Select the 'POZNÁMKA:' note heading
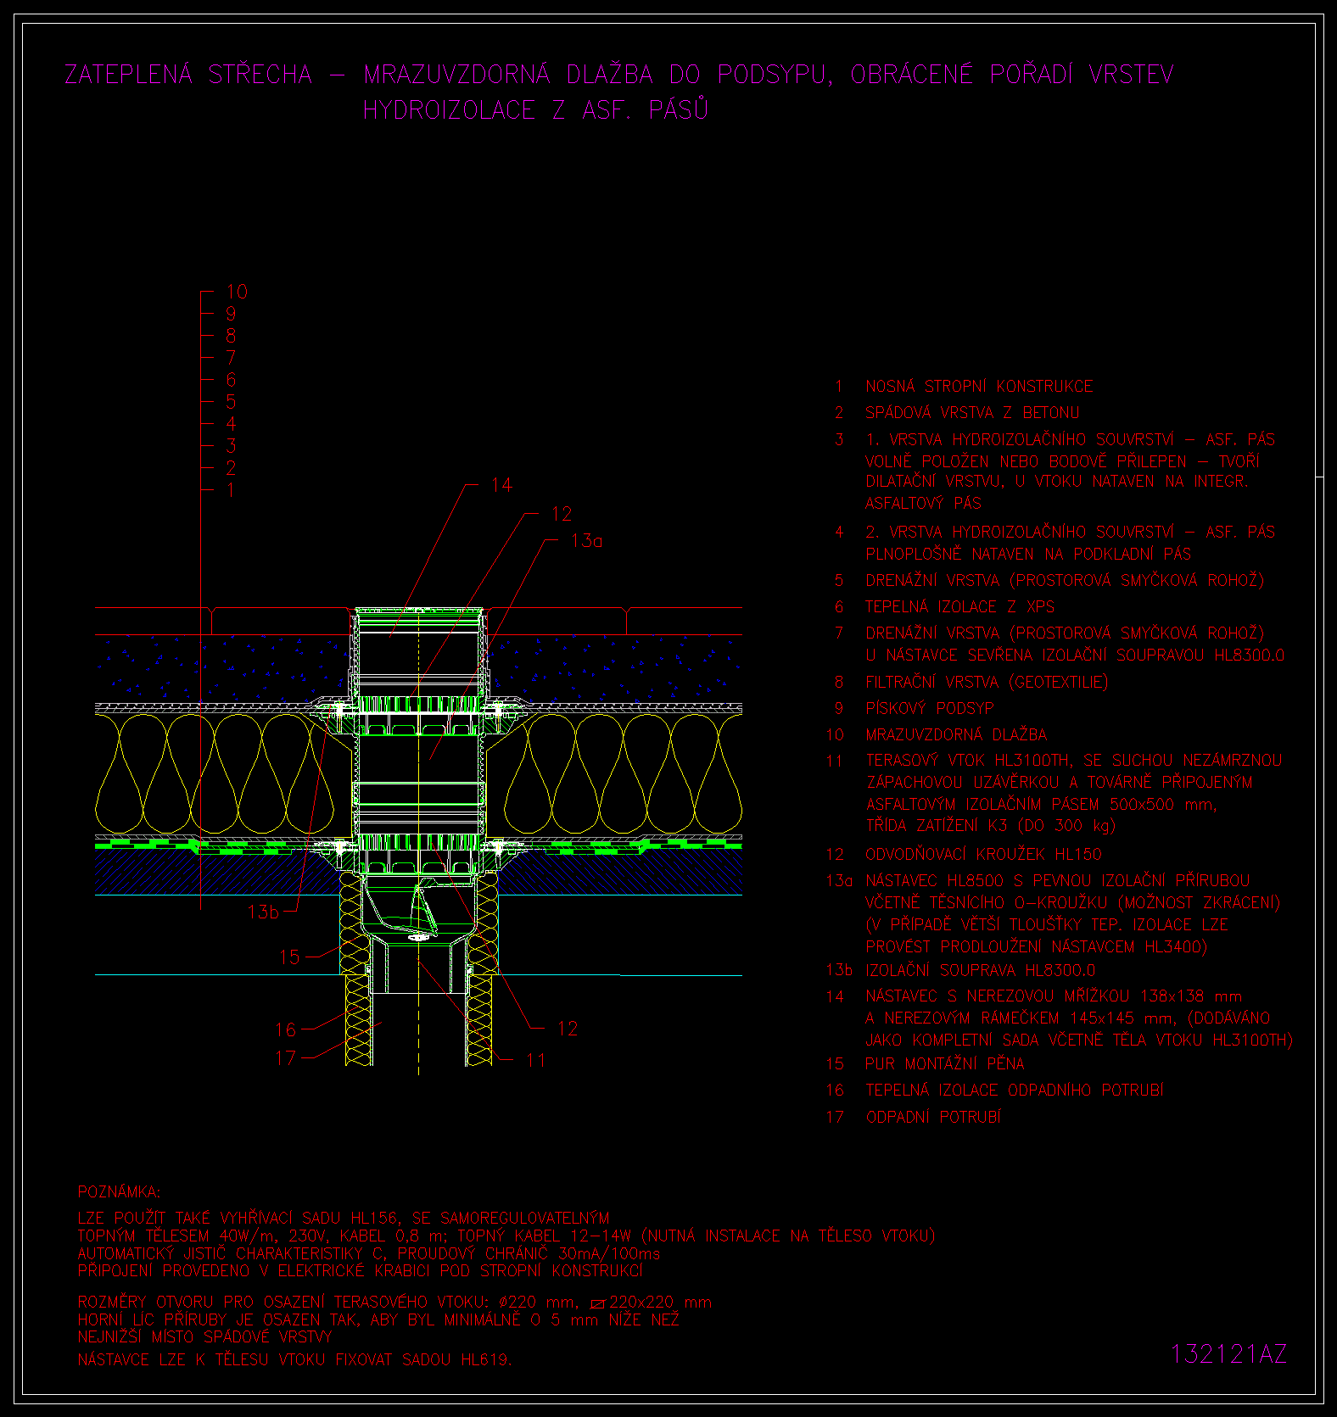 click(x=119, y=1192)
